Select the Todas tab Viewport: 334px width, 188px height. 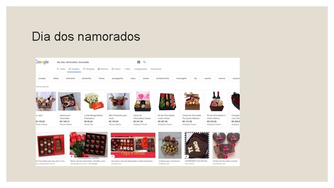pos(61,69)
